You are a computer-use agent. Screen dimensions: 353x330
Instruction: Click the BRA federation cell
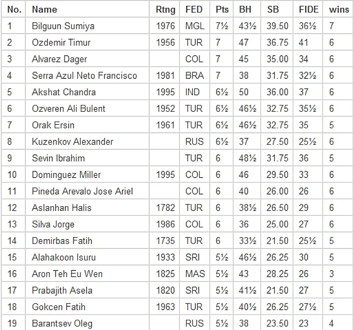click(194, 75)
